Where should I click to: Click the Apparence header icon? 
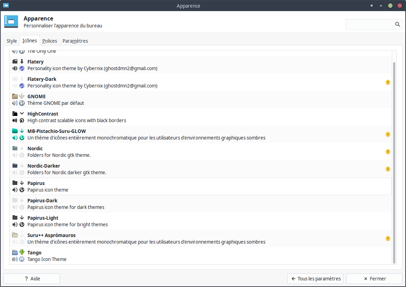click(x=11, y=22)
